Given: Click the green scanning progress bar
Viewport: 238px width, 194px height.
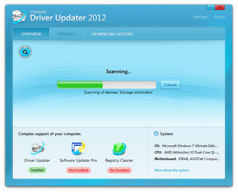Looking at the screenshot, I should [x=107, y=85].
